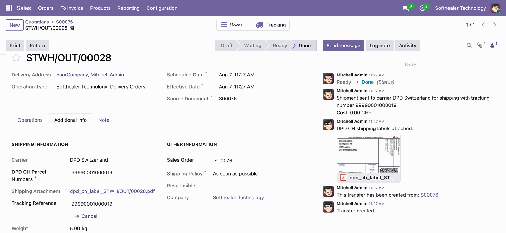
Task: Open the Reporting menu
Action: coord(129,8)
